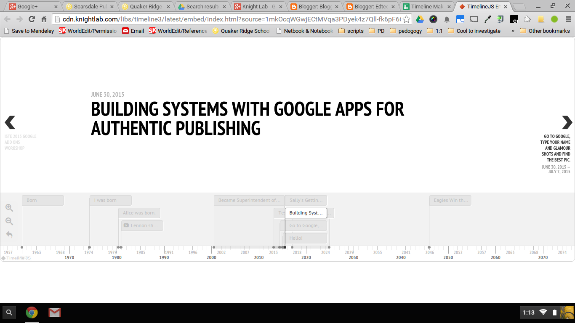
Task: Switch to the Scarsdale tab
Action: (89, 7)
